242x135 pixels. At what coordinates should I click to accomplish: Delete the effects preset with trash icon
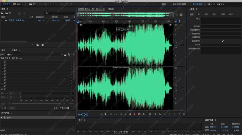point(69,55)
